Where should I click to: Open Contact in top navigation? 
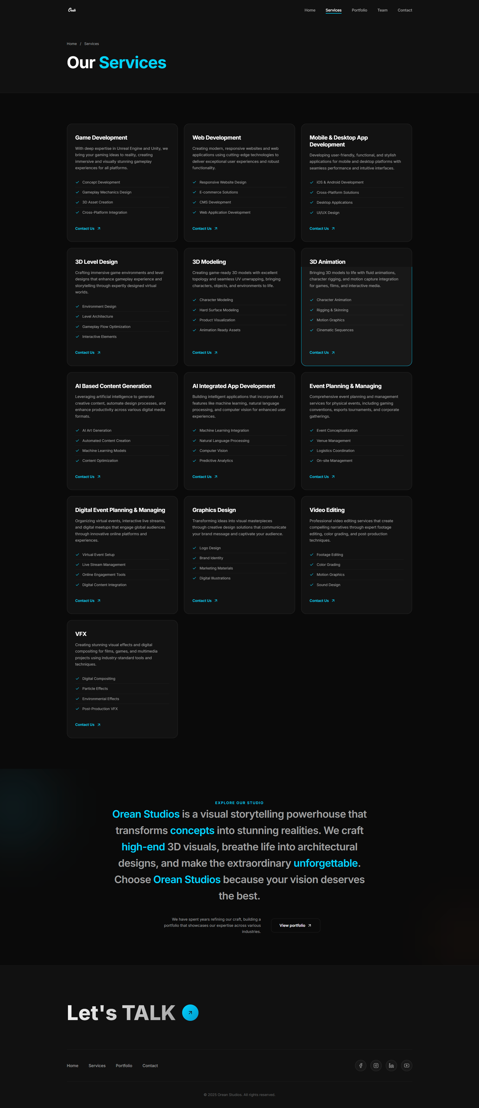pyautogui.click(x=405, y=10)
